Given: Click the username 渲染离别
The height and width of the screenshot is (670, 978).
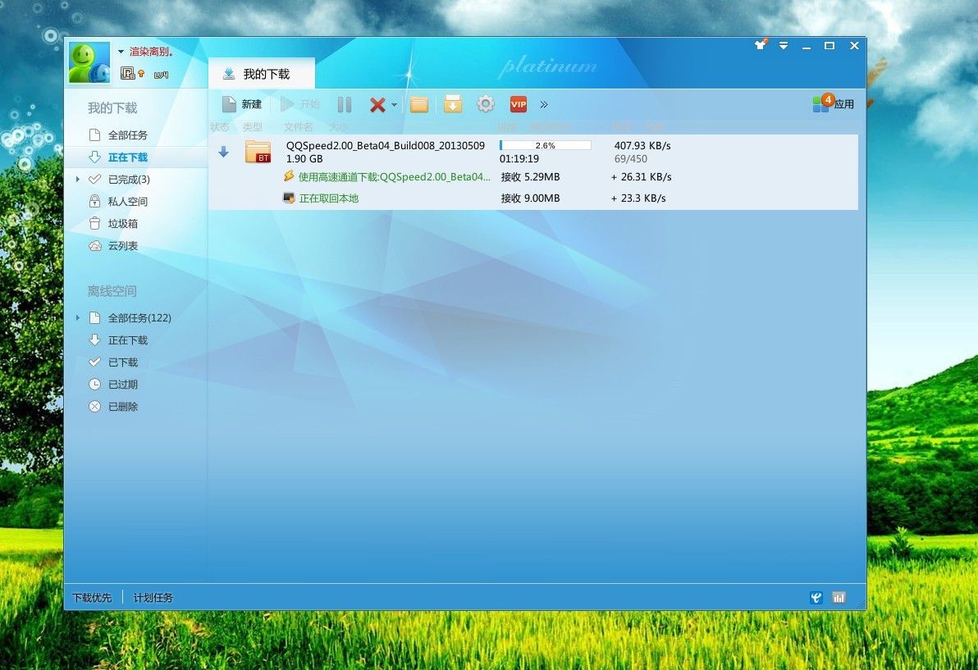Looking at the screenshot, I should point(150,52).
